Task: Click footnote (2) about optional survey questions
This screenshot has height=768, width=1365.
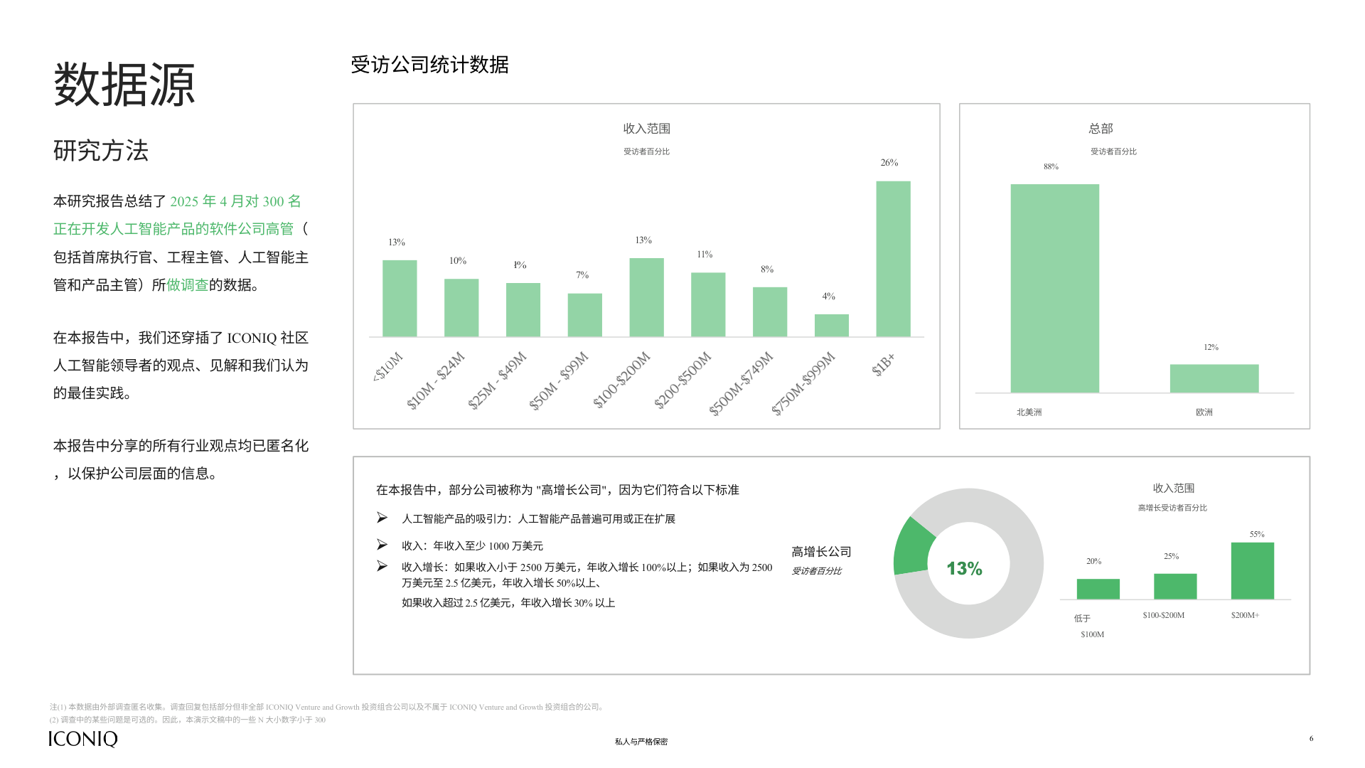Action: point(188,720)
